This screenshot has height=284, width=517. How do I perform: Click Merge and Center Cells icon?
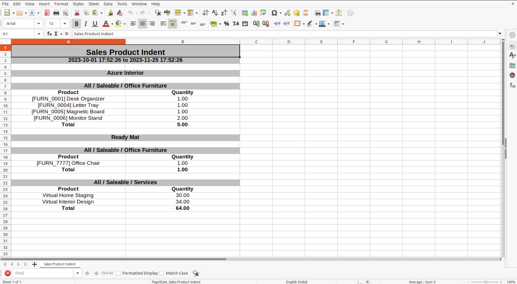172,24
